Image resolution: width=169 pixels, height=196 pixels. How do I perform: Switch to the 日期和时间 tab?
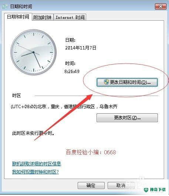click(x=18, y=17)
